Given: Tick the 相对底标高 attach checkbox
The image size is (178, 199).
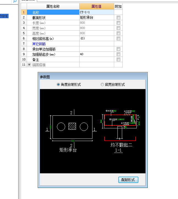Looking at the screenshot, I should [x=118, y=38].
